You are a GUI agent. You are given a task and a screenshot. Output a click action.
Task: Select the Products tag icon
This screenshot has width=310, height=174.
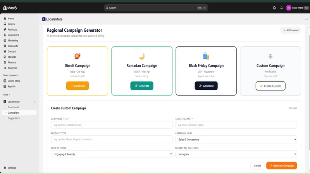pyautogui.click(x=5, y=29)
